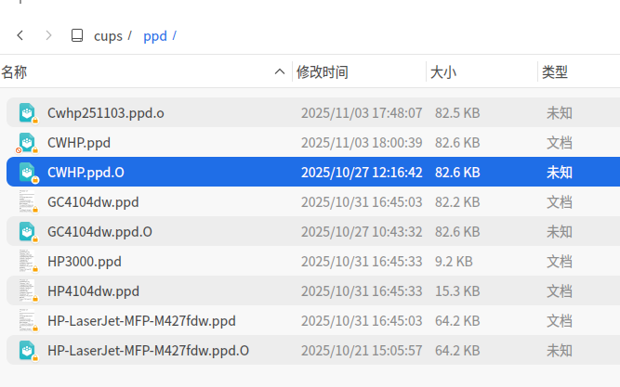Image resolution: width=620 pixels, height=387 pixels.
Task: Select file name HP4104dw.ppd
Action: (93, 291)
